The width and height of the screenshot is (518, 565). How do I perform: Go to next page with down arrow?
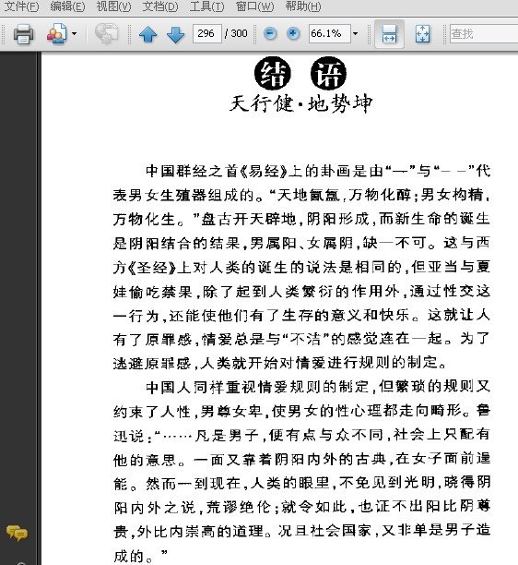point(175,34)
